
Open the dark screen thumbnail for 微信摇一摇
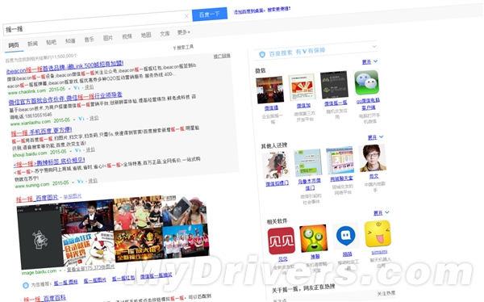[x=334, y=85]
